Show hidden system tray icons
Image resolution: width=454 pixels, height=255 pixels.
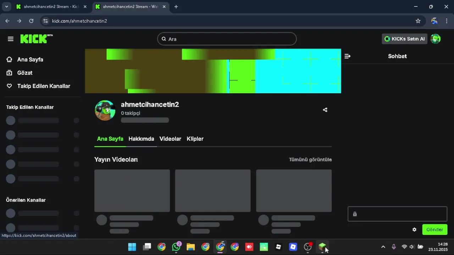click(x=383, y=247)
